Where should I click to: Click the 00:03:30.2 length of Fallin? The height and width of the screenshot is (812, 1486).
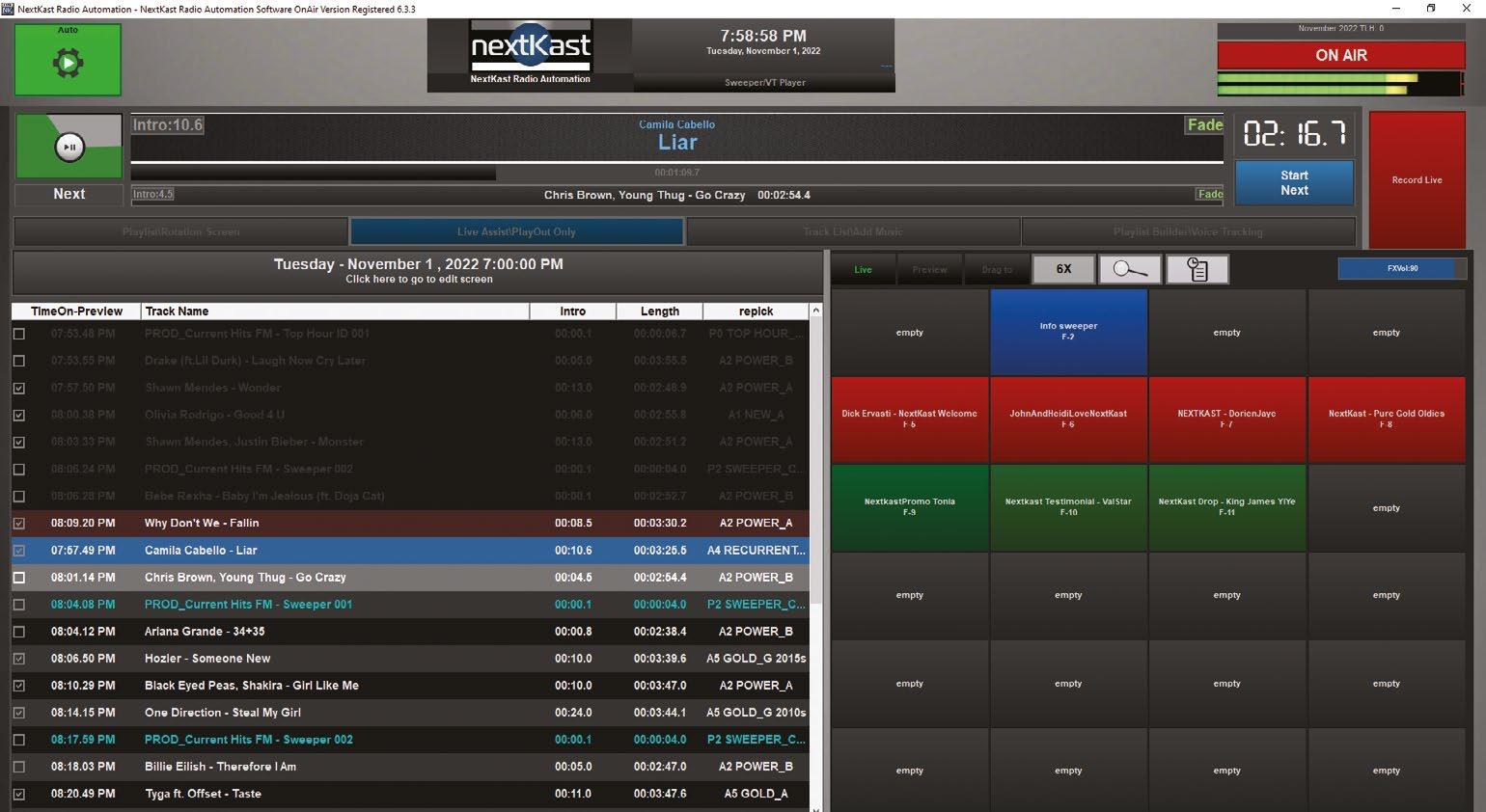tap(660, 524)
